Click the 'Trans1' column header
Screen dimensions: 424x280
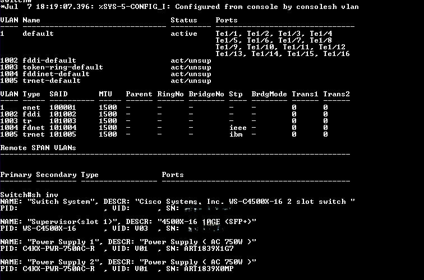305,94
